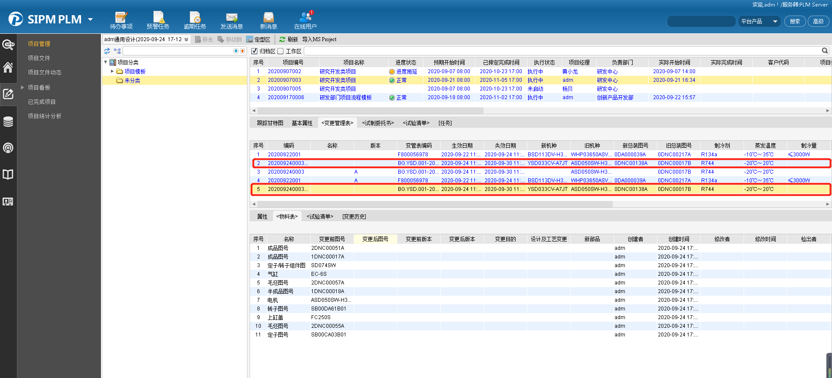Click the 搜索 search button
The image size is (832, 378).
[x=795, y=21]
